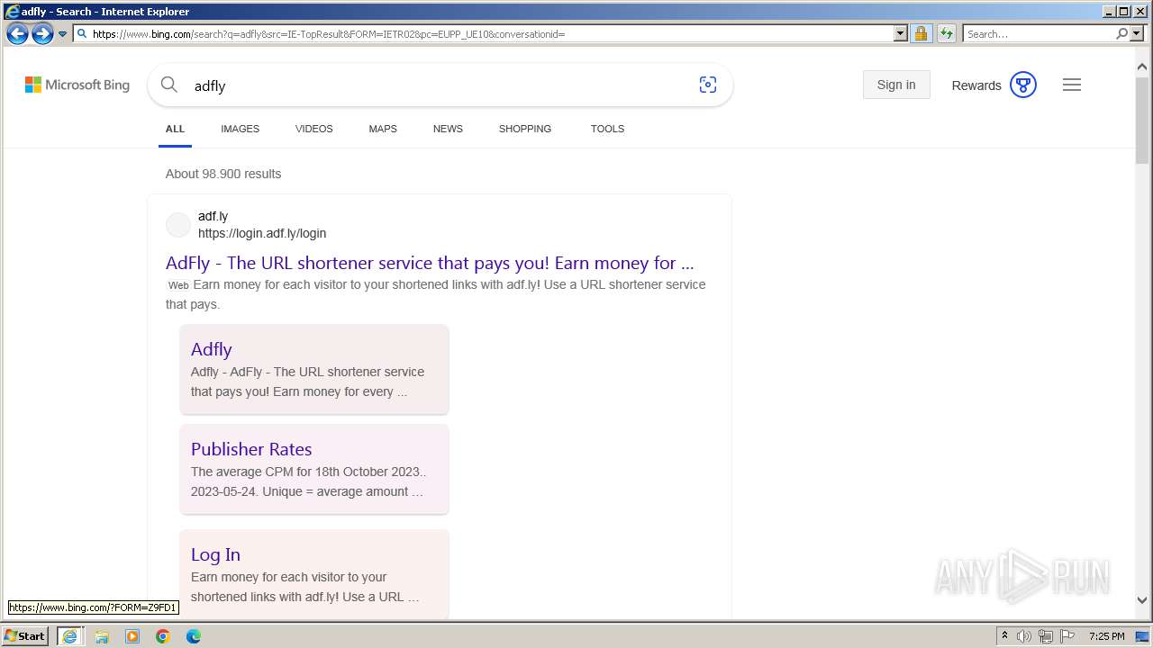This screenshot has width=1153, height=648.
Task: Click the Action Center flag icon
Action: point(1067,636)
